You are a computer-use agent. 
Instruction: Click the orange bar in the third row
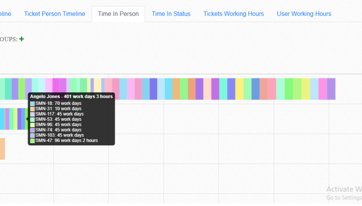[x=2, y=149]
